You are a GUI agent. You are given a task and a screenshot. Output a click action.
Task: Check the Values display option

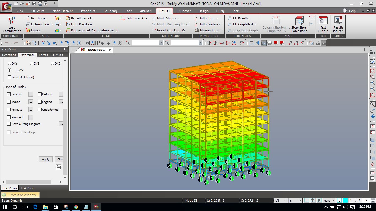coord(9,102)
